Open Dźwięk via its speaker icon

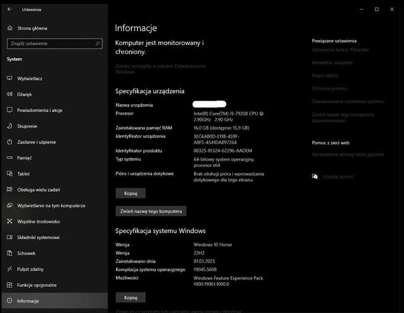point(9,94)
